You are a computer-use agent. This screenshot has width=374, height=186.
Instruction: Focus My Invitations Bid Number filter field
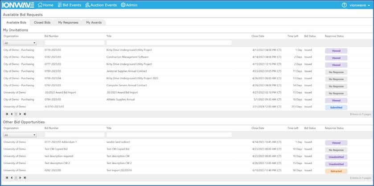tap(74, 43)
